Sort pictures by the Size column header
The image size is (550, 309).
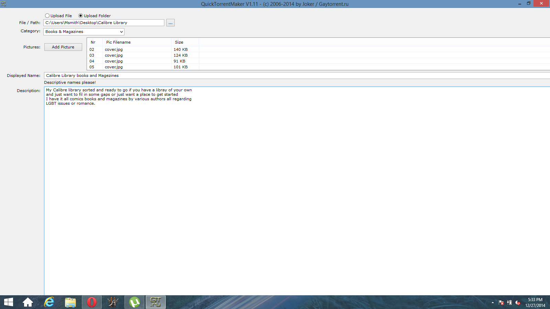[x=179, y=42]
